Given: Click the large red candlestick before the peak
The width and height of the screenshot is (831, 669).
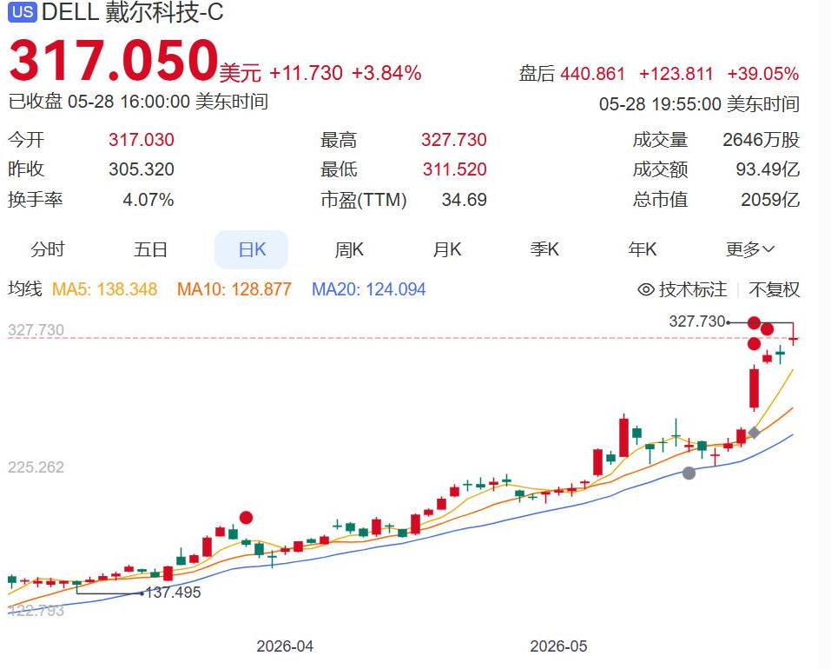Looking at the screenshot, I should point(754,388).
